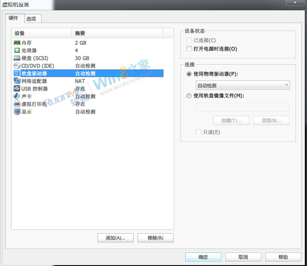Select the 软盘驱动器 row label
Image resolution: width=307 pixels, height=266 pixels.
(34, 73)
